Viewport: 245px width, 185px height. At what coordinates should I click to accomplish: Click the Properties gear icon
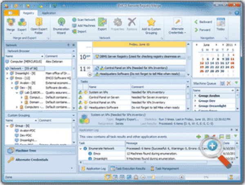[118, 24]
